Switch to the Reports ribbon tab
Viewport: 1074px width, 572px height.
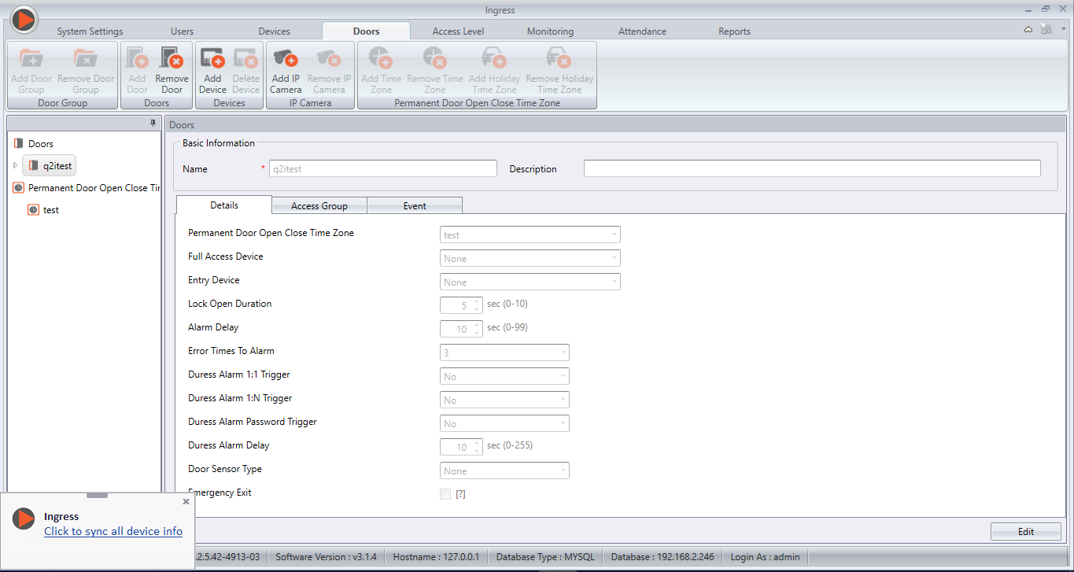(734, 31)
